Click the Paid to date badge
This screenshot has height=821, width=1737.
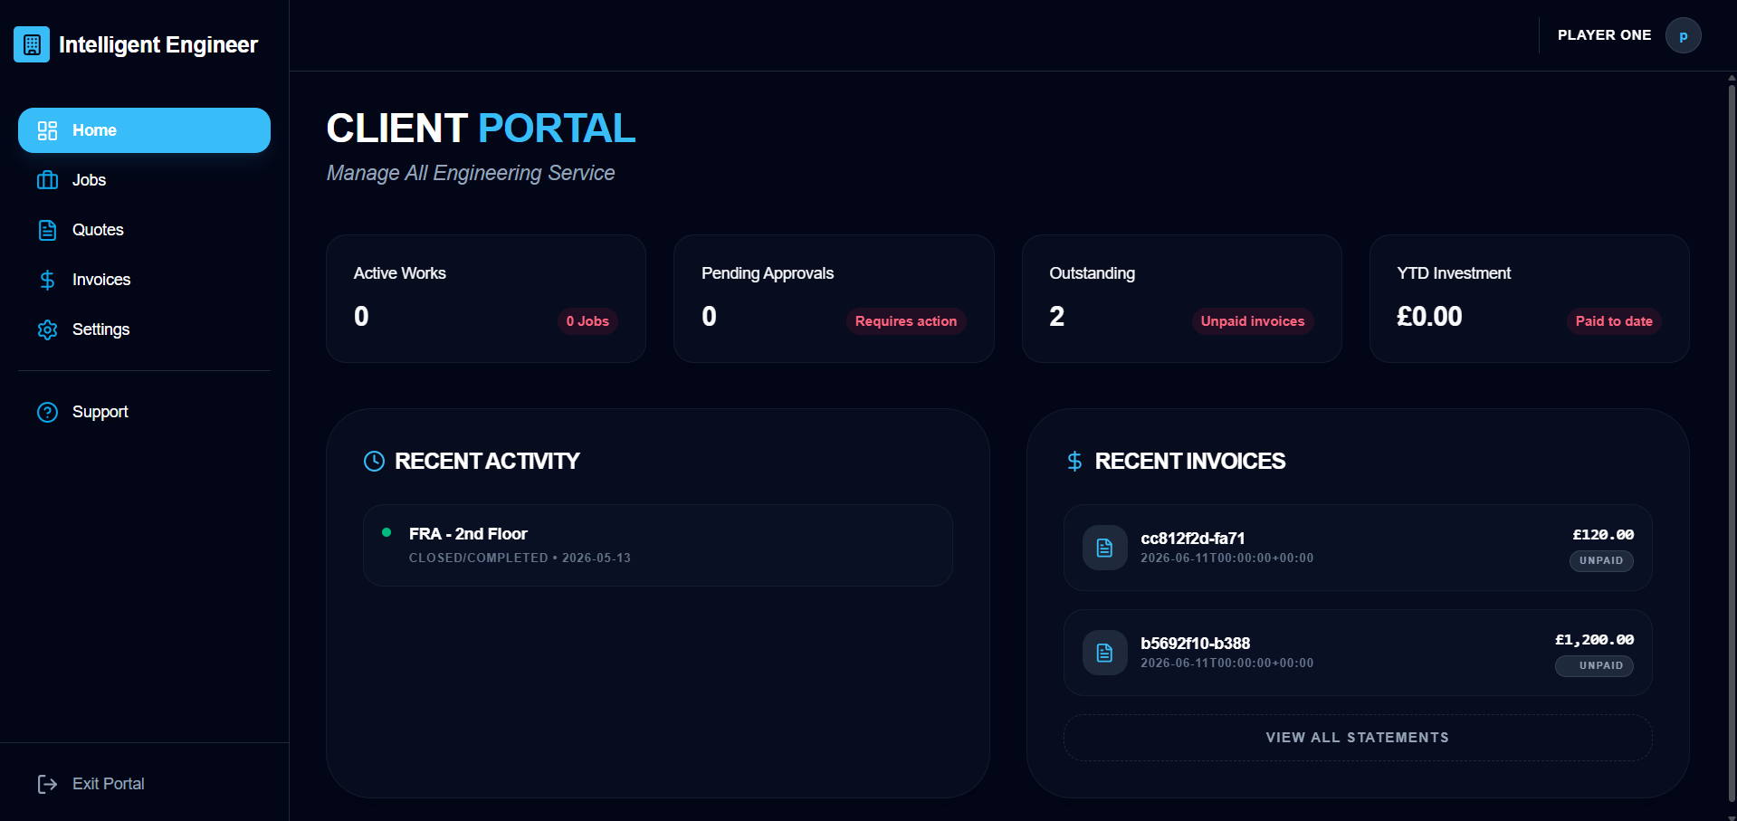coord(1614,321)
